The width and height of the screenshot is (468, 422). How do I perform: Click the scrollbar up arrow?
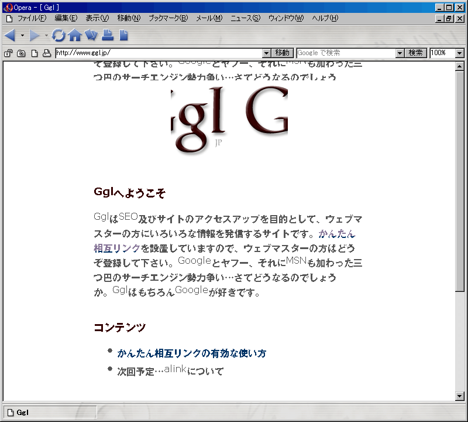(x=460, y=66)
